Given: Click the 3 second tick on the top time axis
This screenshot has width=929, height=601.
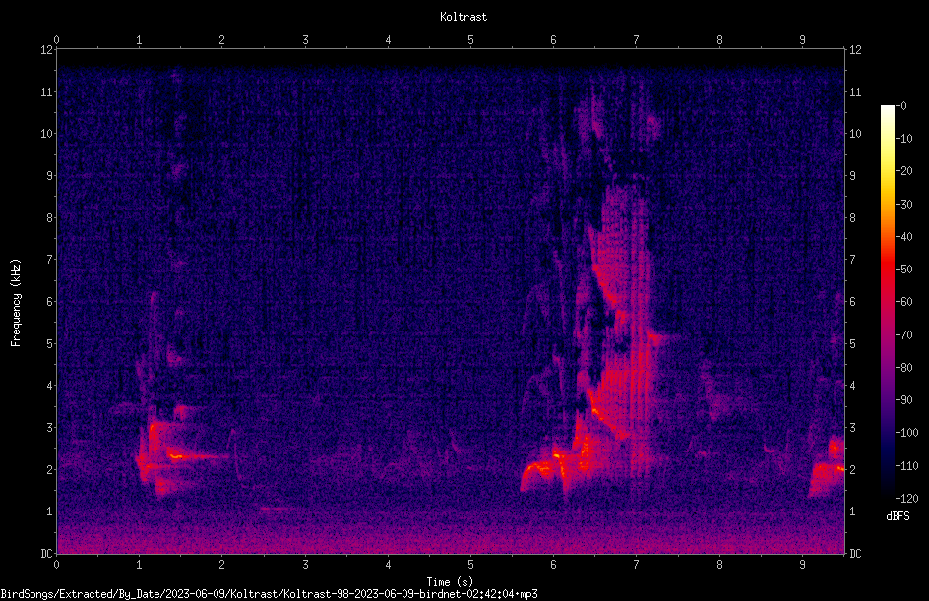Looking at the screenshot, I should pos(305,40).
